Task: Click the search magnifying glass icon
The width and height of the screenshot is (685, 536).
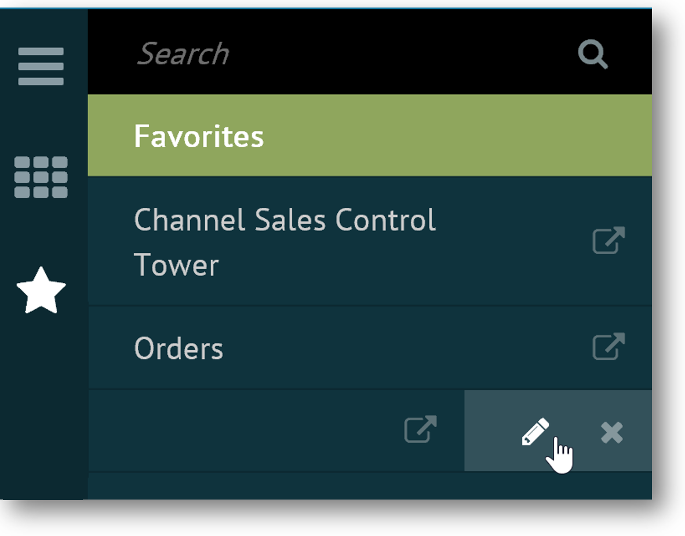Action: [593, 56]
